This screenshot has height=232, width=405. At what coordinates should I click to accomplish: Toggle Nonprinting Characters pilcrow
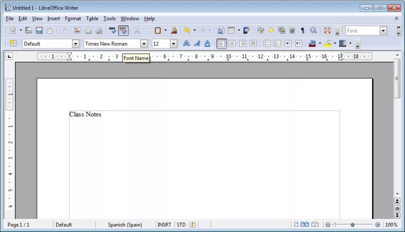[x=303, y=31]
